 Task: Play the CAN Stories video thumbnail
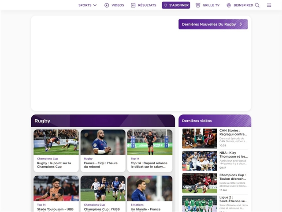pos(200,138)
